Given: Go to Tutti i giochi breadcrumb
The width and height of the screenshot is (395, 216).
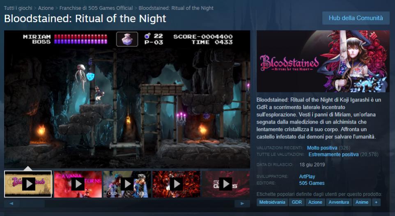Looking at the screenshot, I should coord(18,8).
